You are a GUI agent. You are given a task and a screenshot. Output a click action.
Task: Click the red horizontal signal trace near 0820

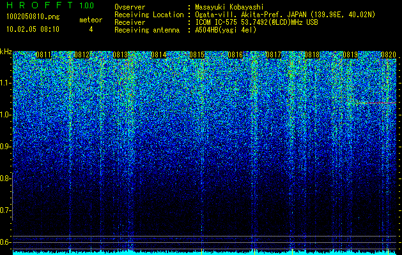click(x=377, y=103)
